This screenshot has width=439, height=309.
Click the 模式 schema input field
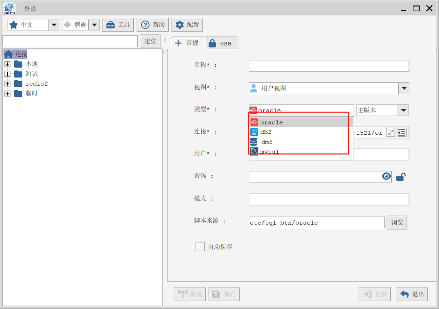pyautogui.click(x=329, y=200)
